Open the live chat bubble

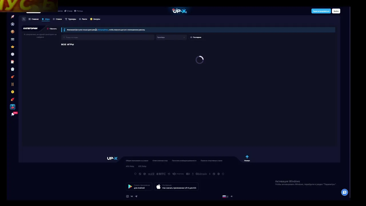pyautogui.click(x=345, y=192)
